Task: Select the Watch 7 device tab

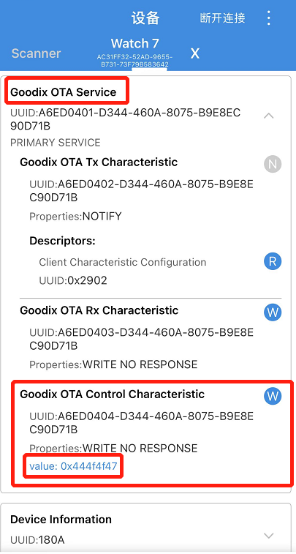Action: 134,52
